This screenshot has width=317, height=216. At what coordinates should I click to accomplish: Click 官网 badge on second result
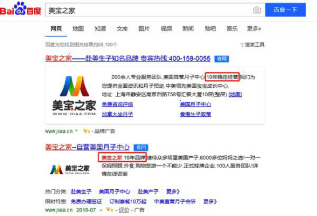(141, 148)
